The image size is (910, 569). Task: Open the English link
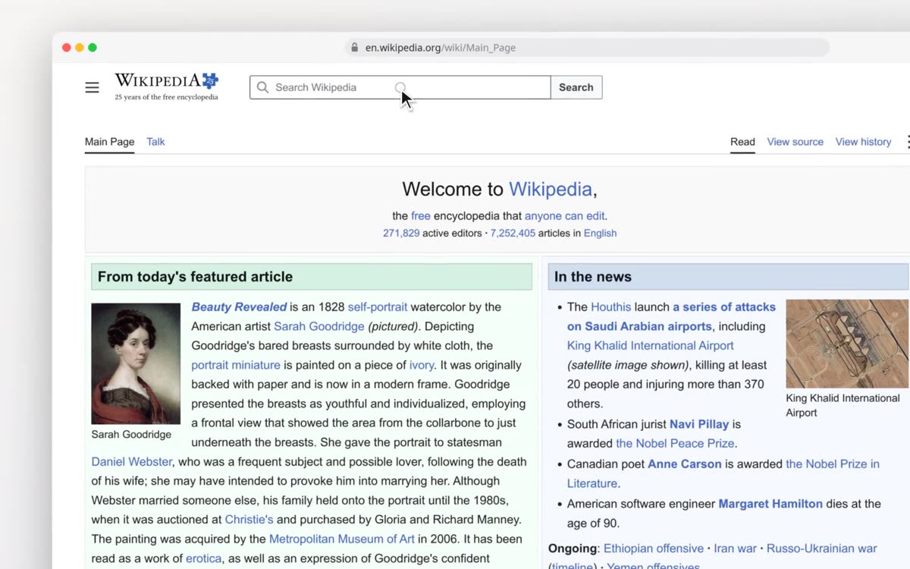[x=600, y=233]
